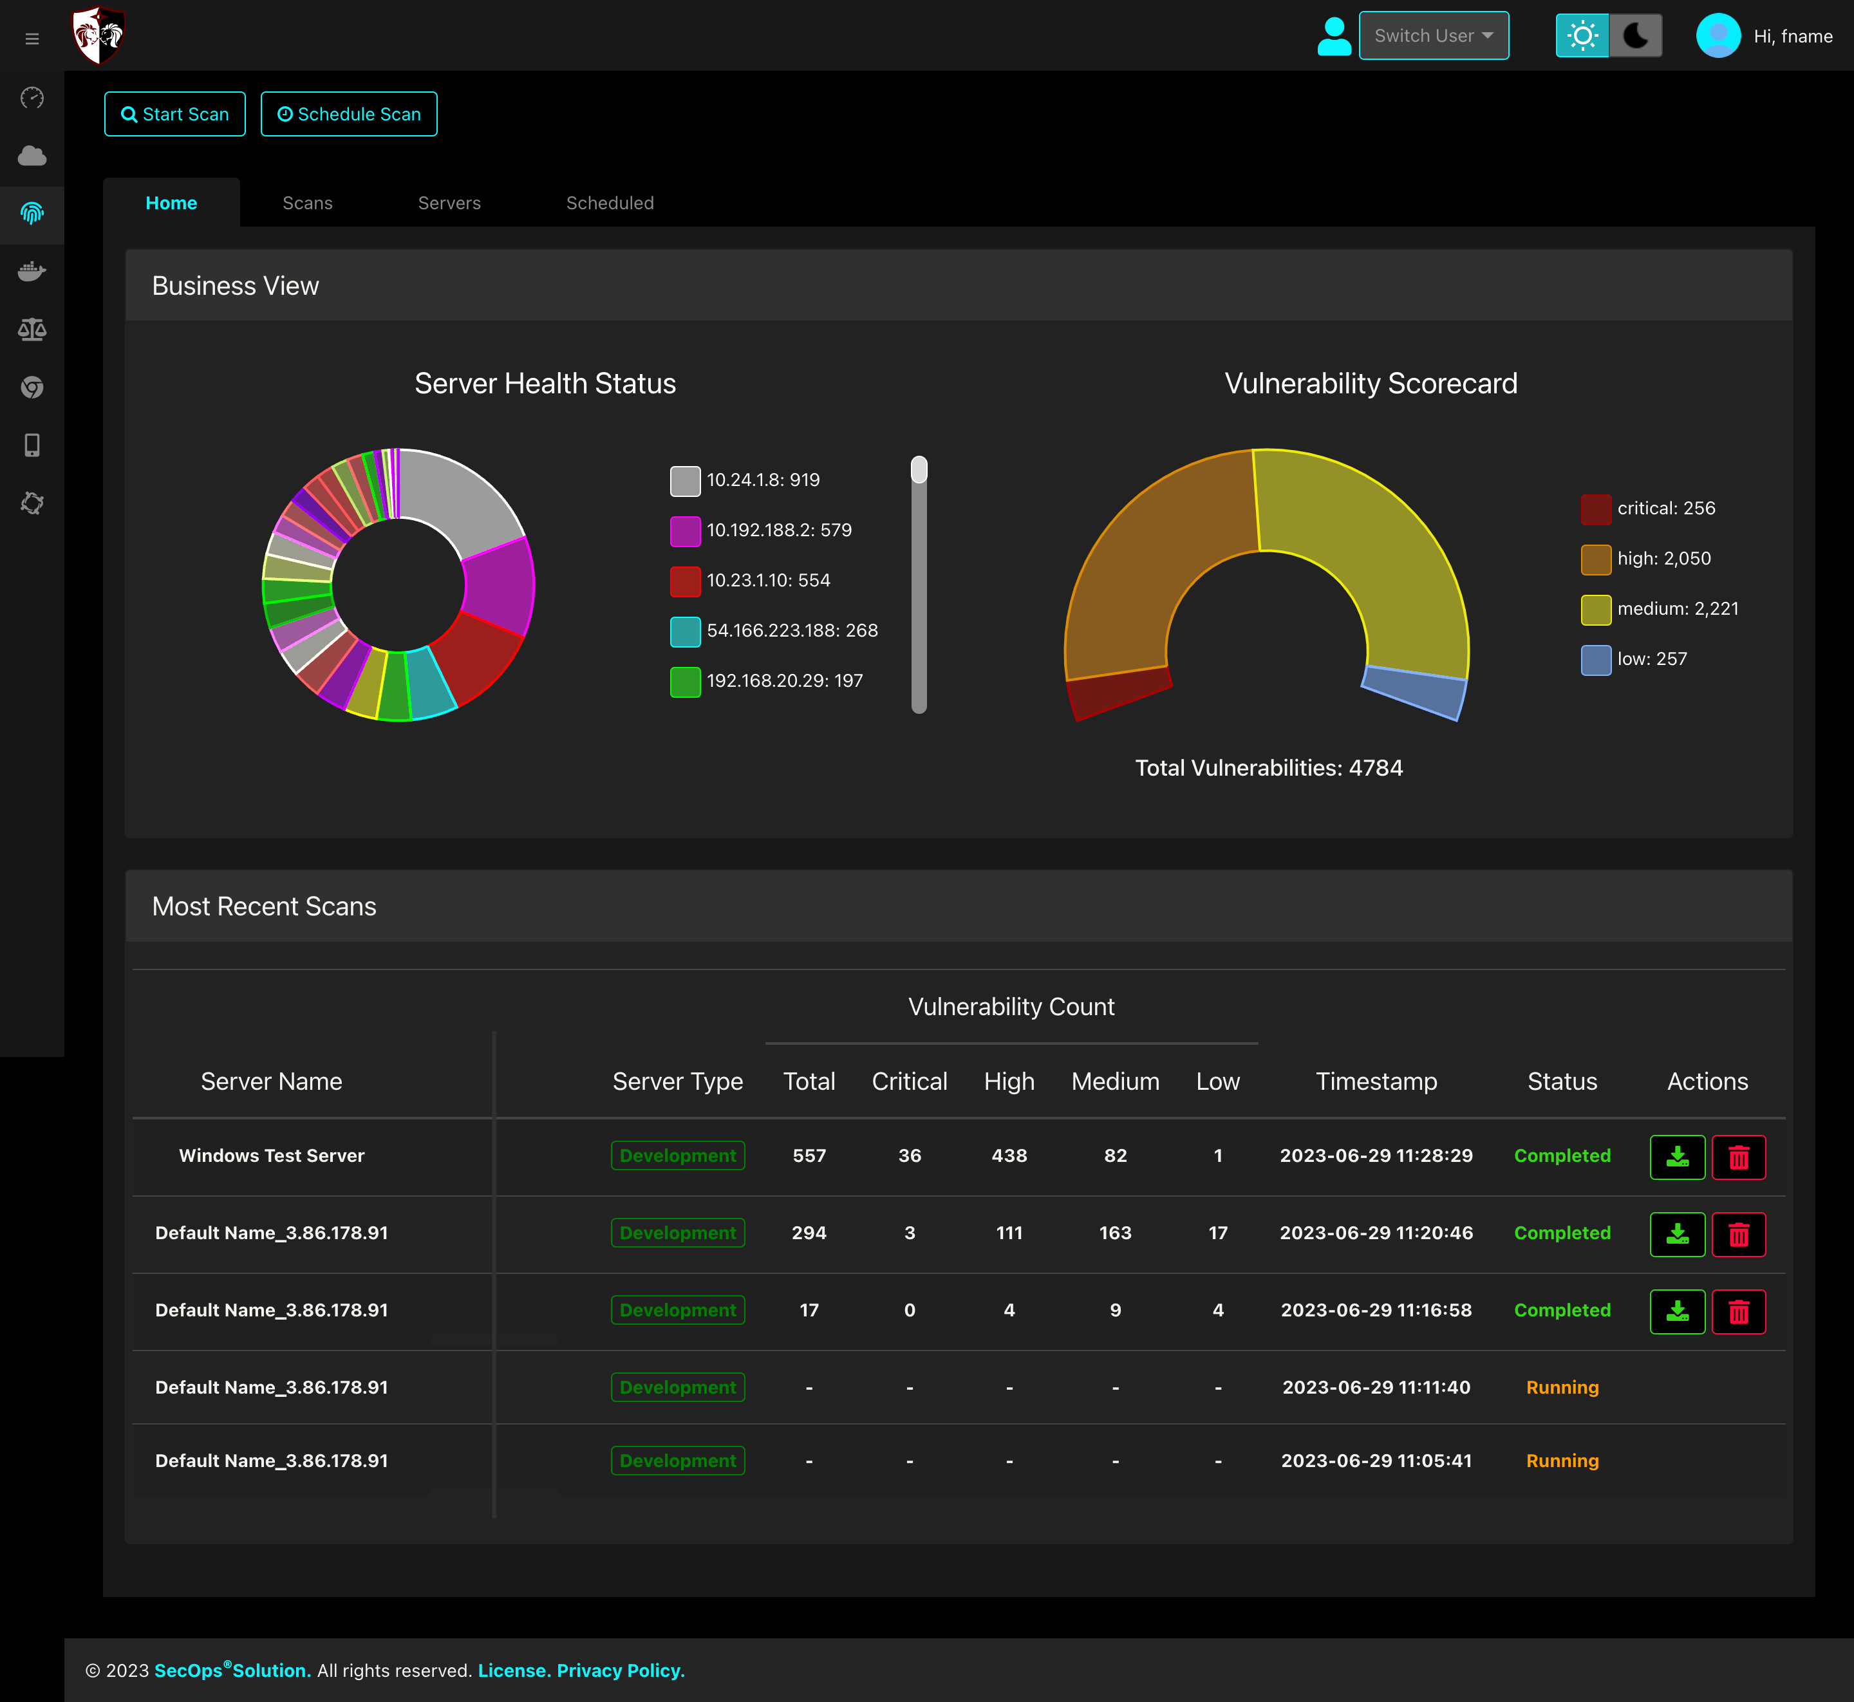This screenshot has width=1854, height=1702.
Task: Open the Scheduled tab
Action: pyautogui.click(x=609, y=203)
